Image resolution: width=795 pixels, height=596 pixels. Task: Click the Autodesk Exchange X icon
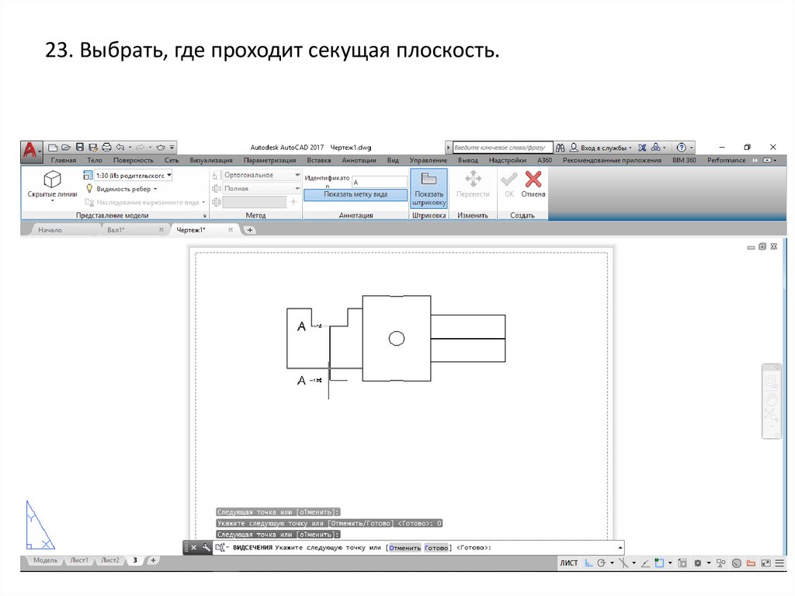coord(641,147)
